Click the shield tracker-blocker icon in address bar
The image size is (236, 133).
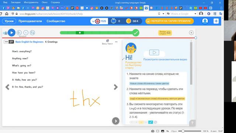(13, 14)
